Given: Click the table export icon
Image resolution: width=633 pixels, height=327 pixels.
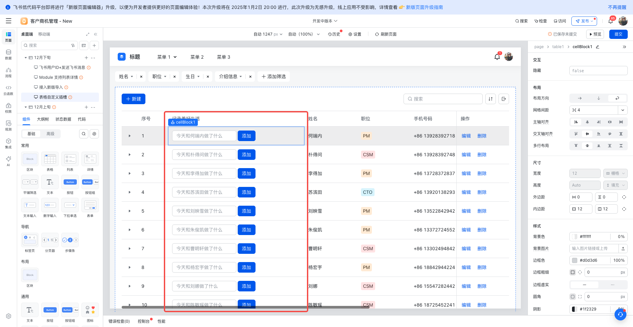Looking at the screenshot, I should point(504,99).
